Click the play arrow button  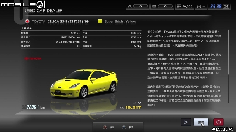(185, 122)
